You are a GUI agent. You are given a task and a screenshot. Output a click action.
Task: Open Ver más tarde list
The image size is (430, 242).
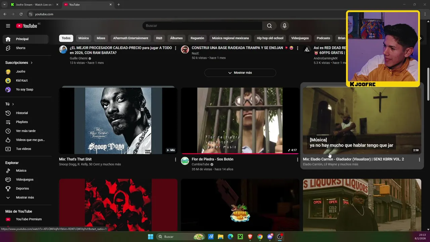coord(26,131)
